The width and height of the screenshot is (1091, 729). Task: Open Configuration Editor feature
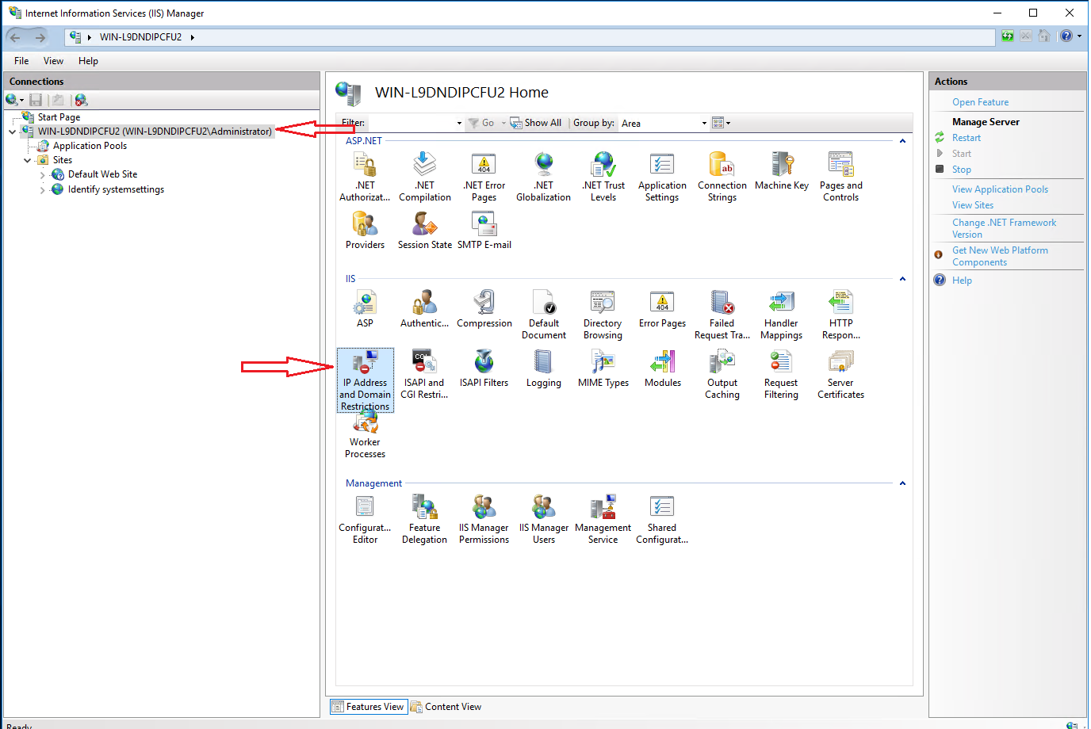[x=365, y=519]
